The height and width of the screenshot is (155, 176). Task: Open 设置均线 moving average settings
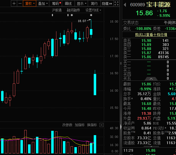[93, 10]
